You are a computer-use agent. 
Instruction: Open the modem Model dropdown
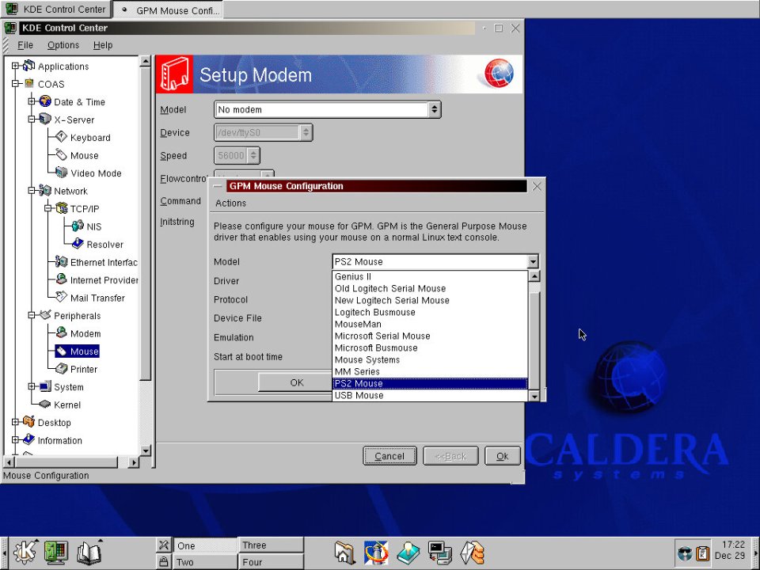tap(434, 110)
